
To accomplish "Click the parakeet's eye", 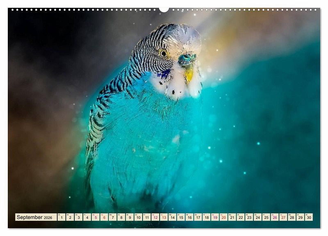I will (164, 53).
